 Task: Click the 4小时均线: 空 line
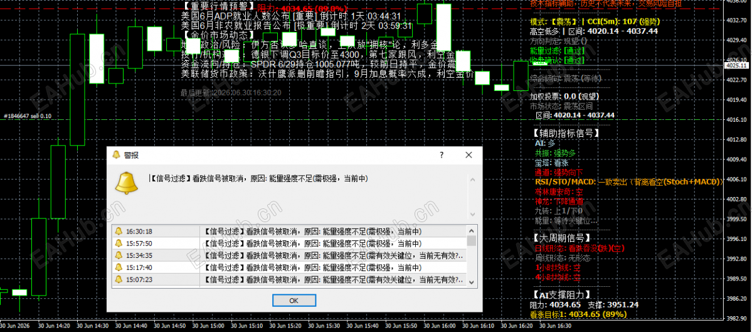(558, 277)
